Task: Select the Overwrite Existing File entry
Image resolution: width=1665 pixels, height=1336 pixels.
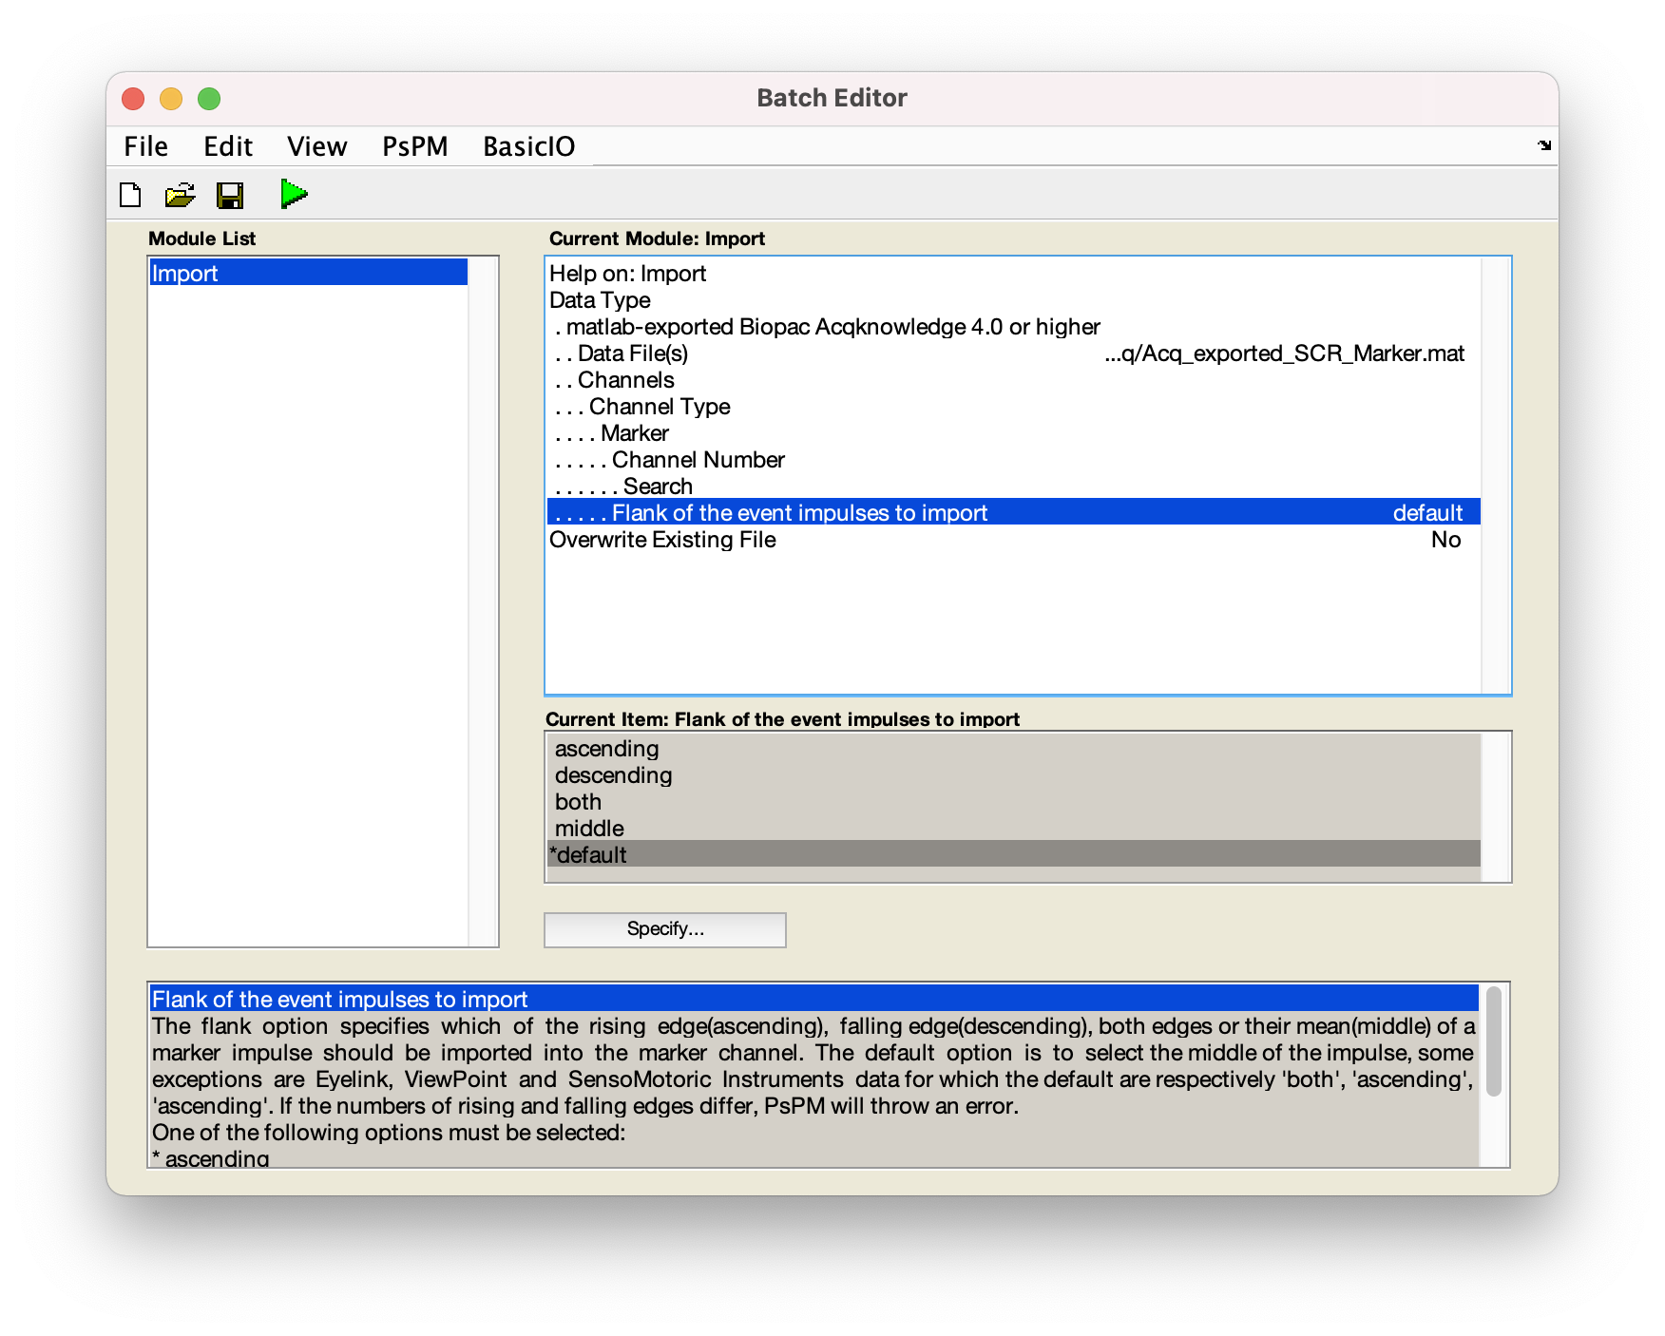Action: pos(663,539)
